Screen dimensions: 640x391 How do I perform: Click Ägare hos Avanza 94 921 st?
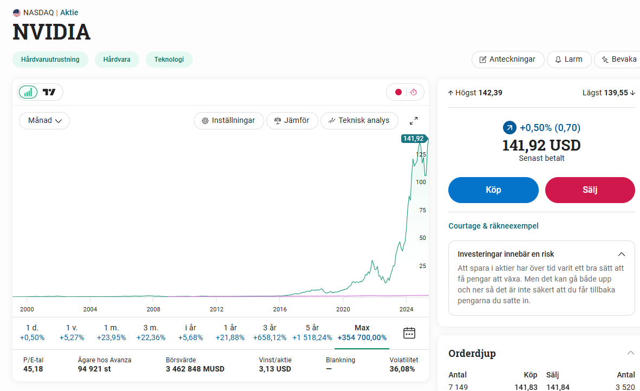pyautogui.click(x=105, y=364)
